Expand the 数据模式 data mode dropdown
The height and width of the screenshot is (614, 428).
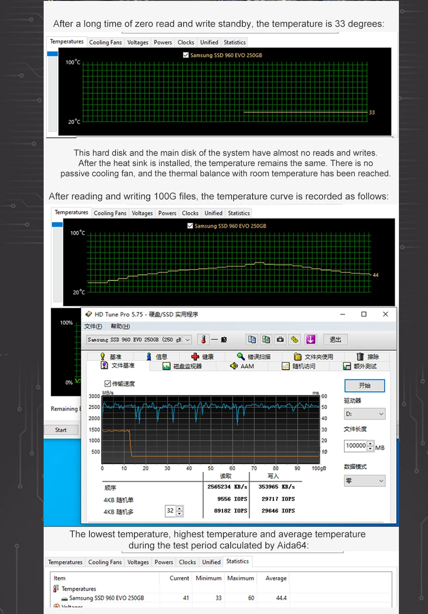364,481
